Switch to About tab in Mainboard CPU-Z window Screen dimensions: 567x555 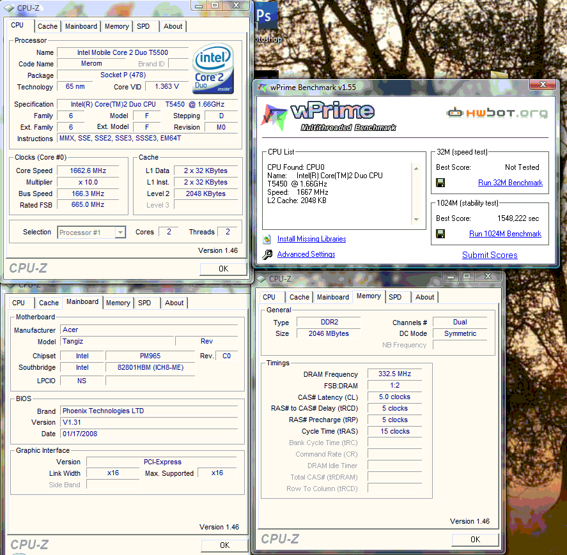pyautogui.click(x=175, y=303)
